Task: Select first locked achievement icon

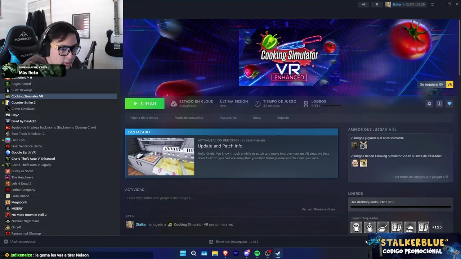Action: pyautogui.click(x=356, y=227)
